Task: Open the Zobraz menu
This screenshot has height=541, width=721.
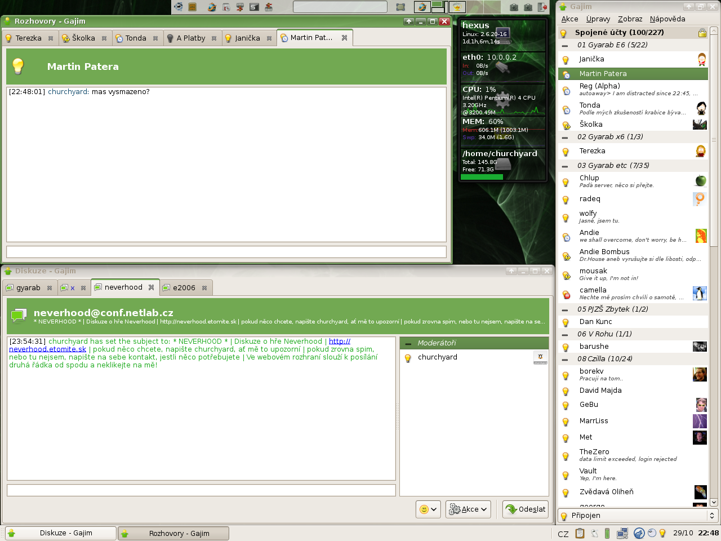Action: 629,19
